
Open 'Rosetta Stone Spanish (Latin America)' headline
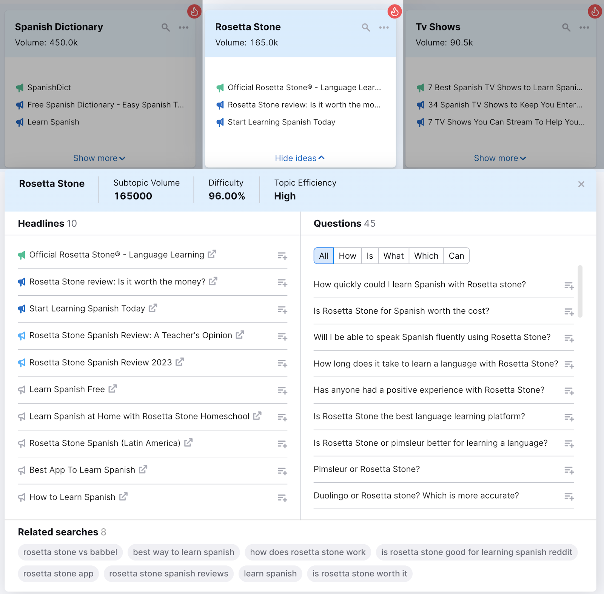pos(105,443)
